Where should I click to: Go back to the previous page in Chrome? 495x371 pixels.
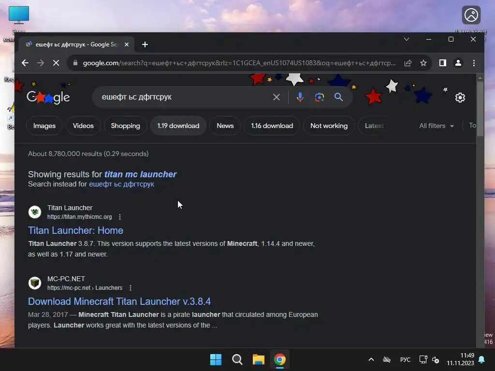point(25,63)
